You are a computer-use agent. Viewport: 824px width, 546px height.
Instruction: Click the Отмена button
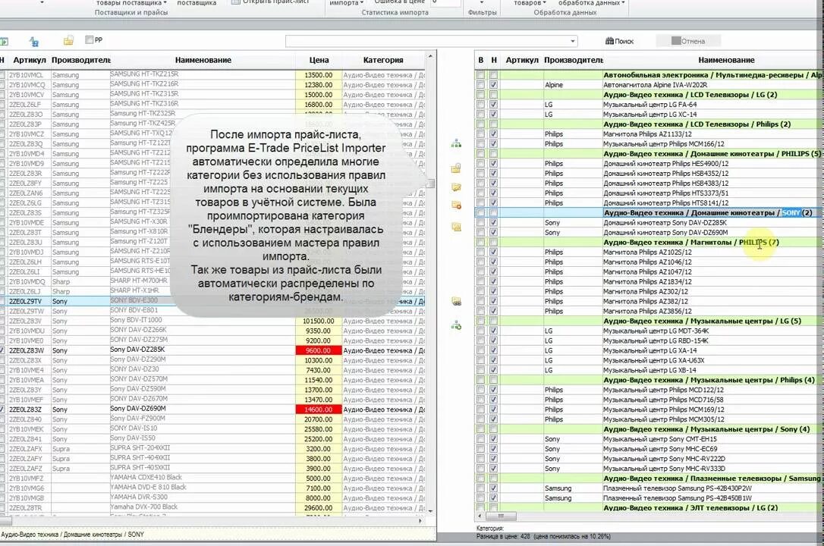point(688,41)
